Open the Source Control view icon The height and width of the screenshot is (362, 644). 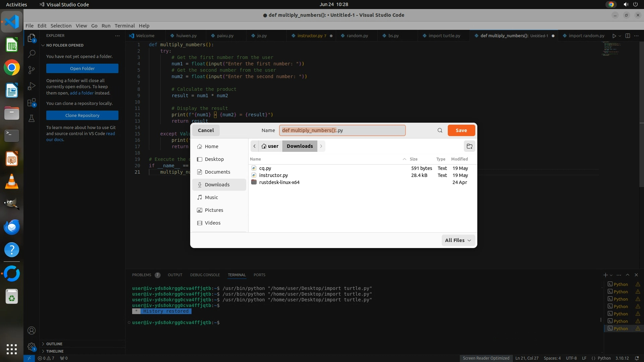(x=32, y=70)
